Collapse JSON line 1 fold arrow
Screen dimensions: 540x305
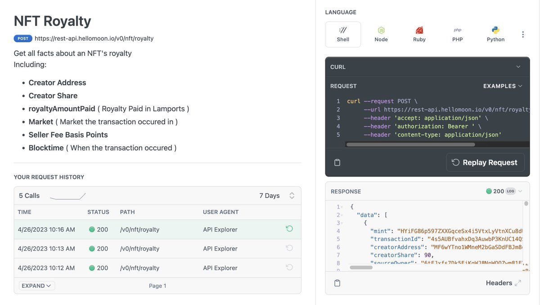click(342, 207)
